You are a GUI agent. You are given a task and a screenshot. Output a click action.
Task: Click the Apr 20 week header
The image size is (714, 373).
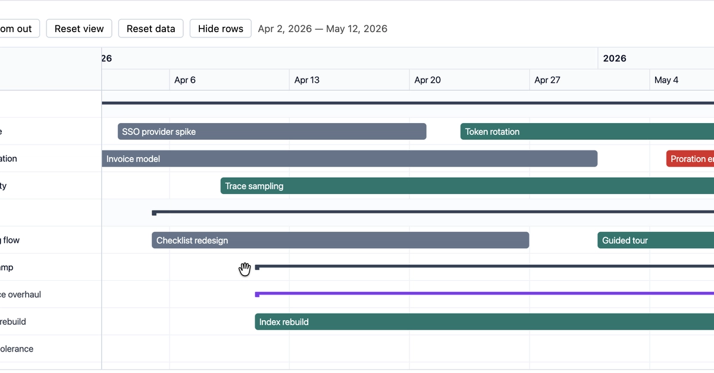click(470, 80)
